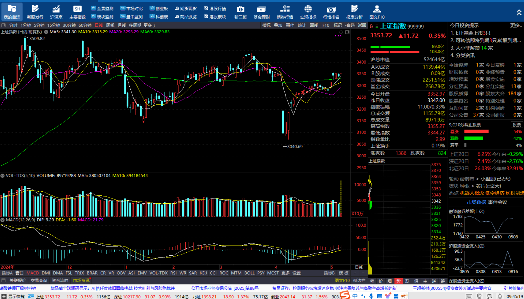Toggle the panel icon left of 关联报价
This screenshot has height=299, width=524.
pos(4,280)
